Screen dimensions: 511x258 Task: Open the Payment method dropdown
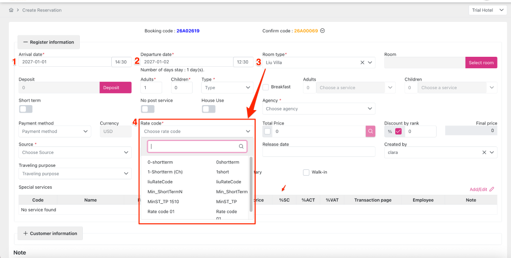[x=54, y=131]
